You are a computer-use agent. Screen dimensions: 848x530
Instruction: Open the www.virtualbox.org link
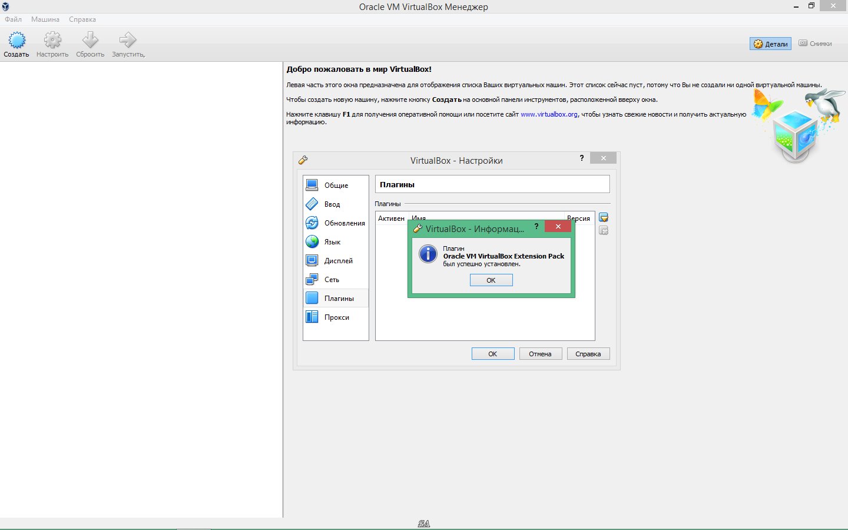pos(549,114)
